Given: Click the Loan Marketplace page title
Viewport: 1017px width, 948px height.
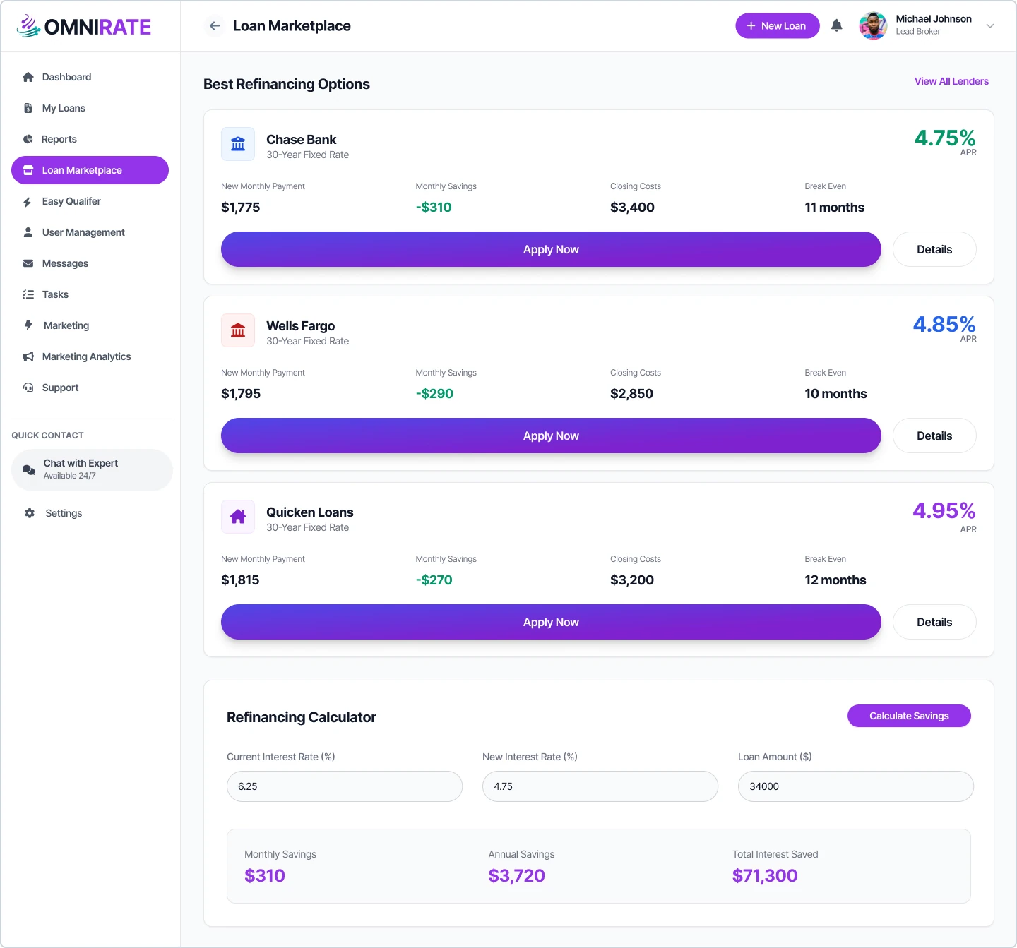Looking at the screenshot, I should click(x=292, y=26).
